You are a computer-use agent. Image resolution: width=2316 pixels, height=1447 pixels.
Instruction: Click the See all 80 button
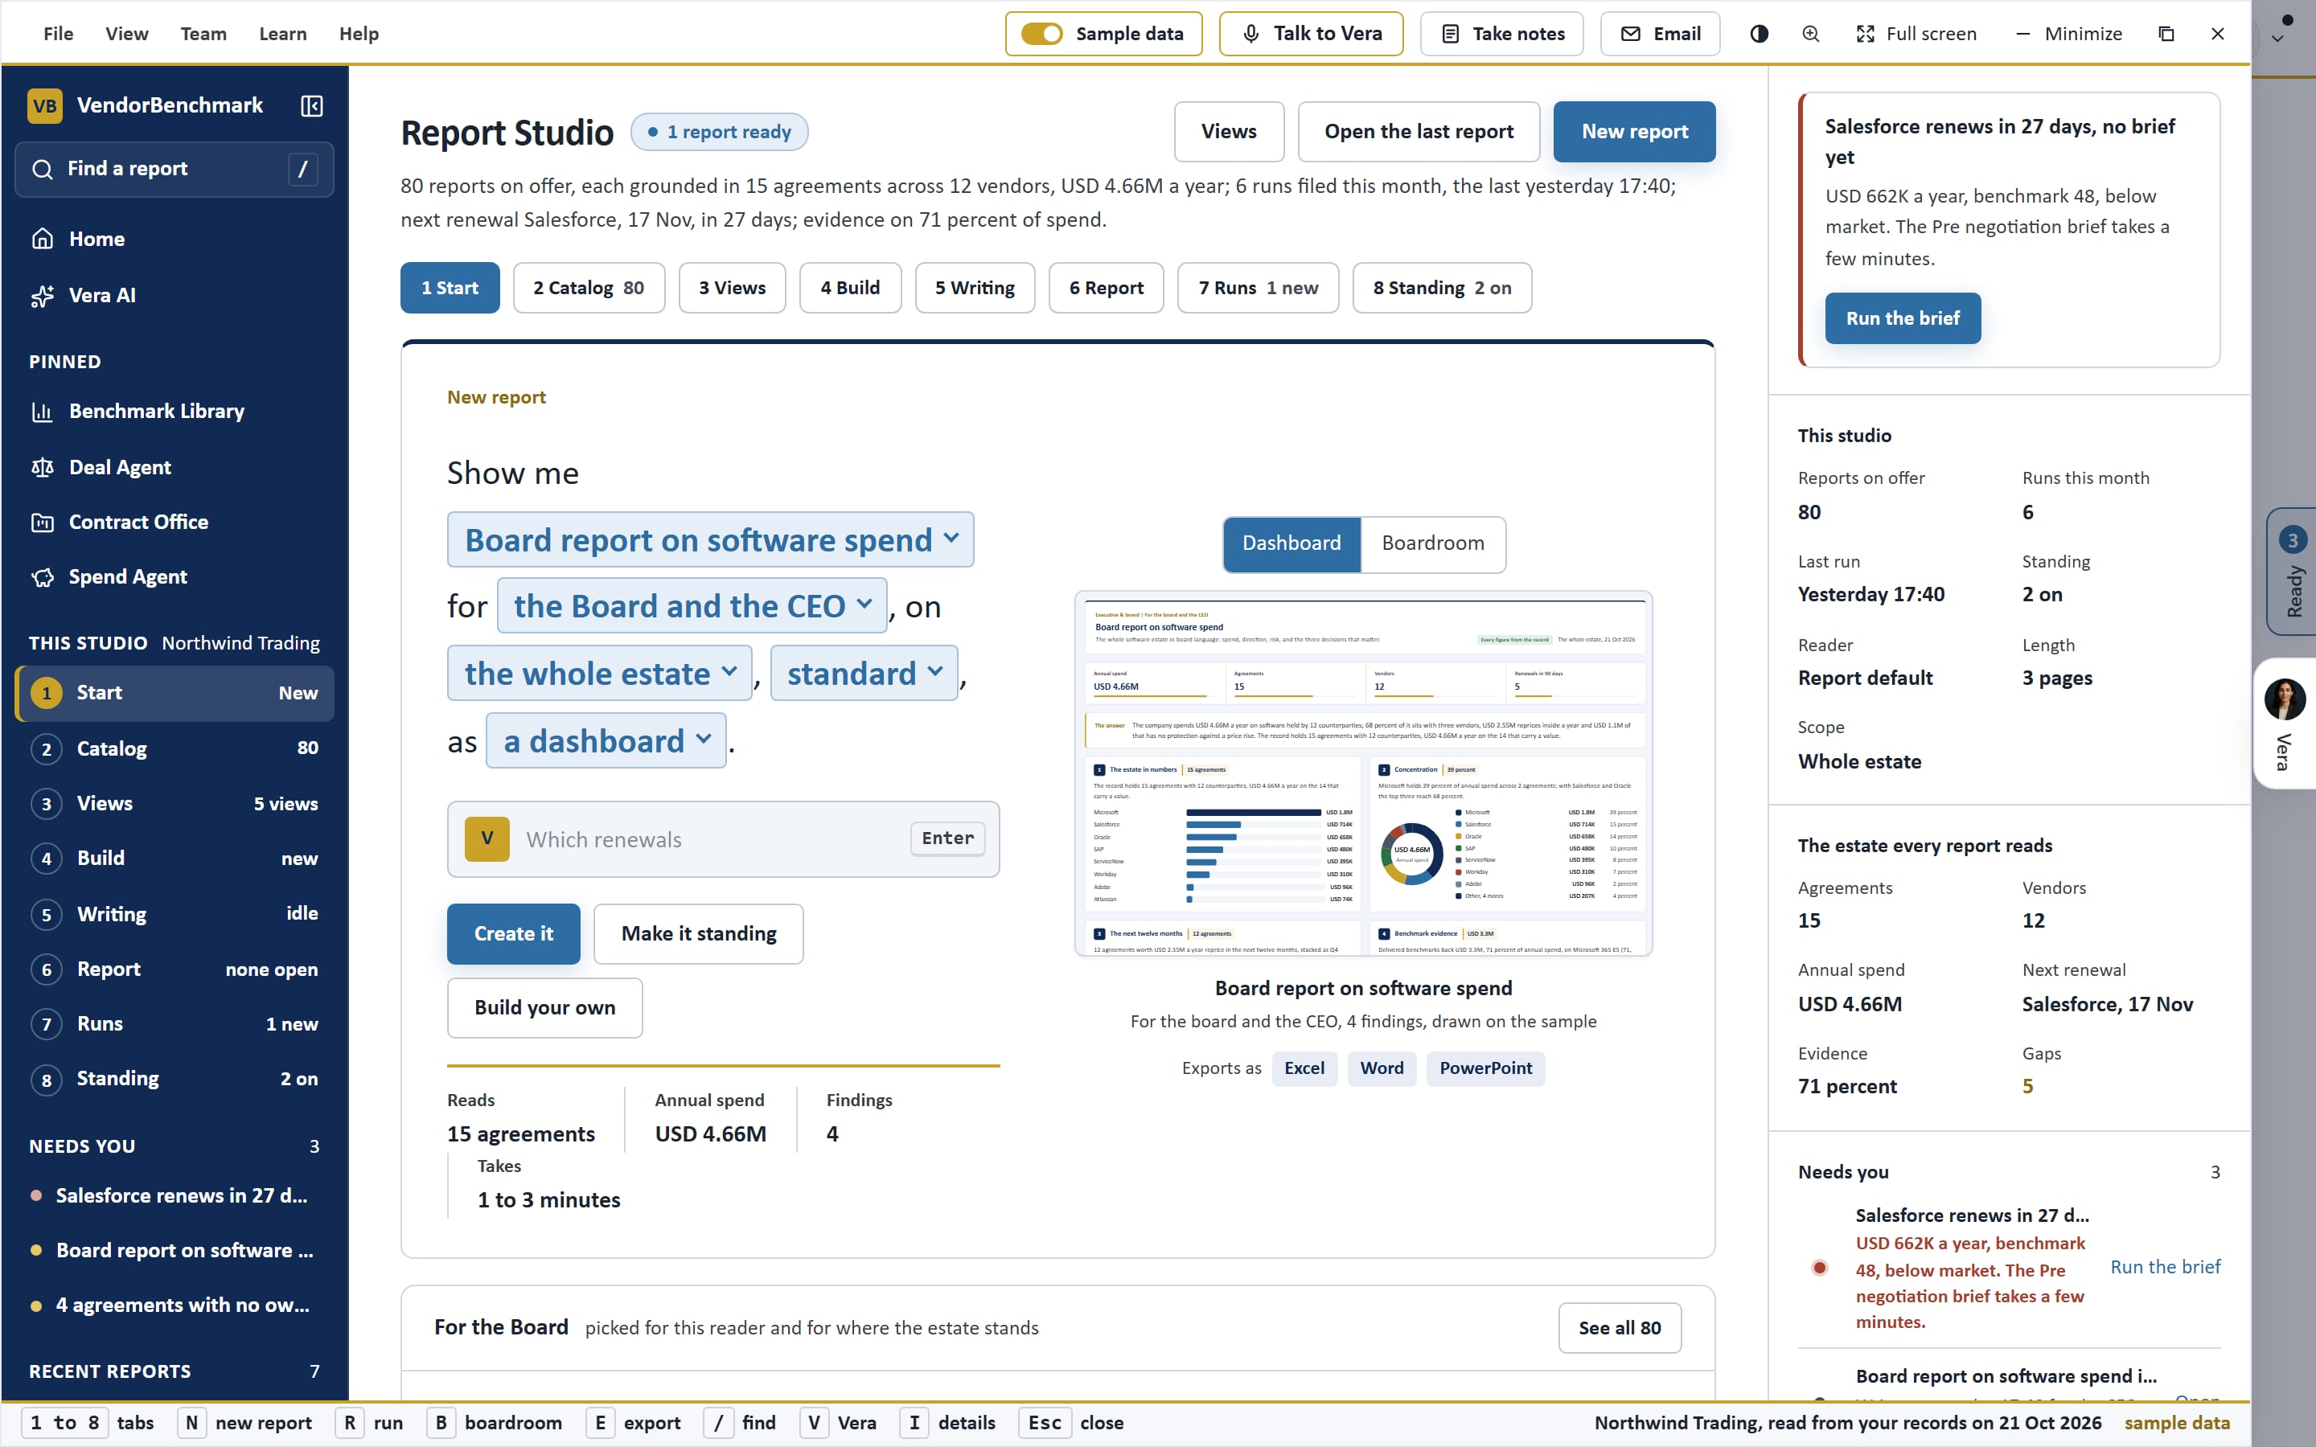[x=1620, y=1328]
